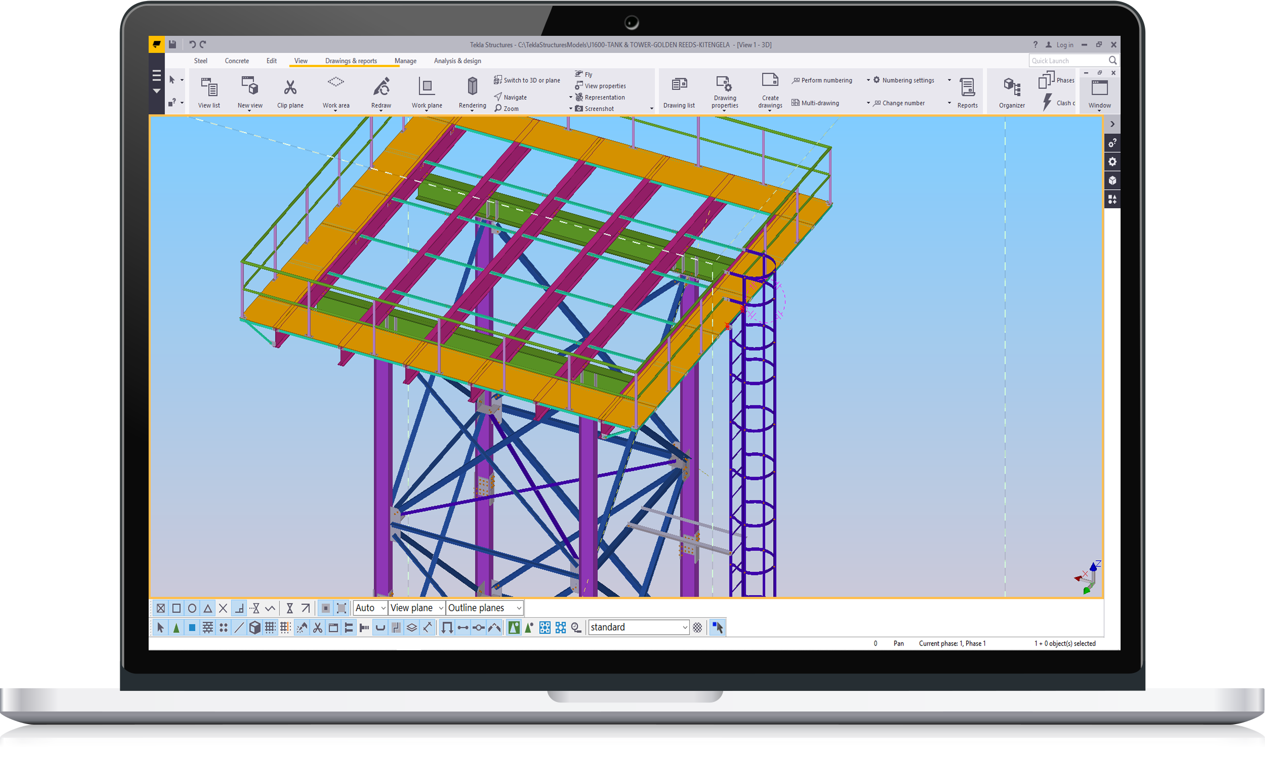Toggle snap to center points circle switch

(192, 608)
